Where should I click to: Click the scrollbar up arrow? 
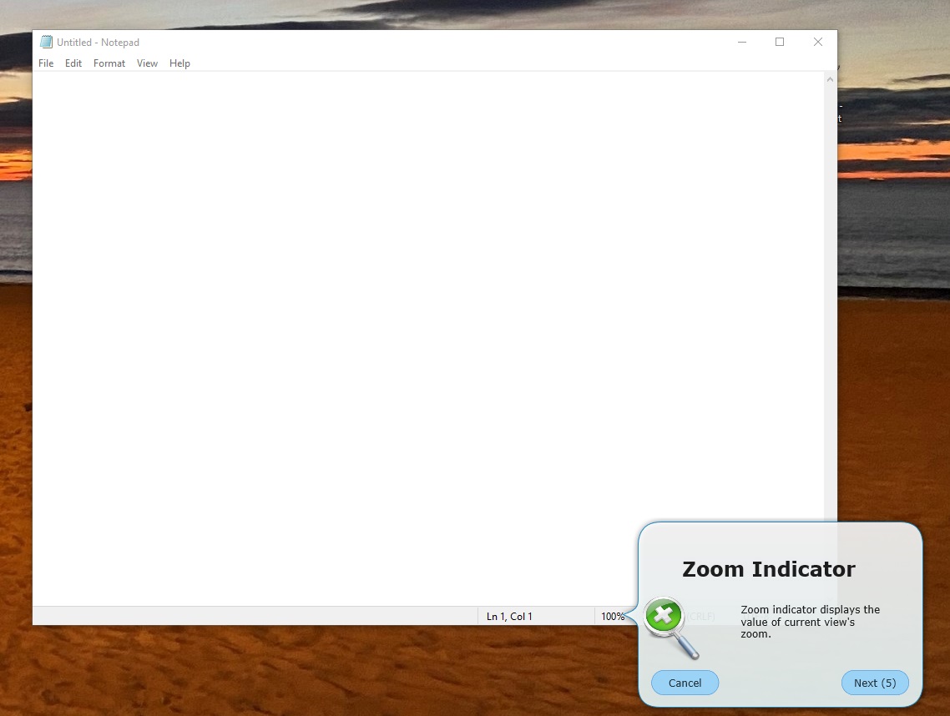[830, 79]
